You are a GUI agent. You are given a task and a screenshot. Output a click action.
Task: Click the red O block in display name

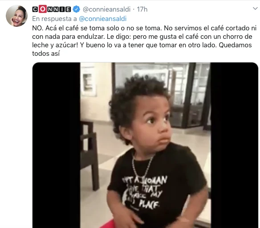pos(43,9)
